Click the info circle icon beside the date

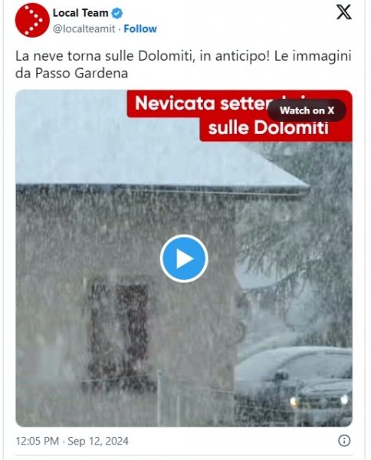(344, 441)
